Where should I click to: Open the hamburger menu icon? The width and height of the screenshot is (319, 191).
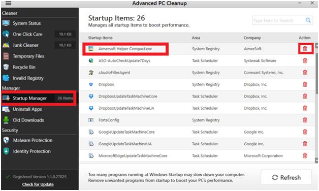(8, 3)
